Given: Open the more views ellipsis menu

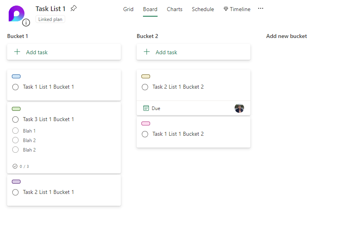Looking at the screenshot, I should pyautogui.click(x=261, y=9).
